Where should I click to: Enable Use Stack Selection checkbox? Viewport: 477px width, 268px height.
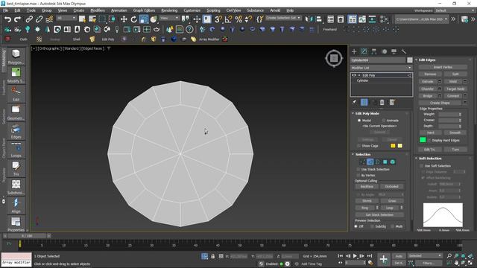(358, 169)
